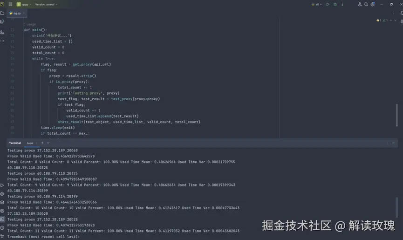Click used_time_list.append(test_result) line
Image resolution: width=403 pixels, height=240 pixels.
[102, 116]
